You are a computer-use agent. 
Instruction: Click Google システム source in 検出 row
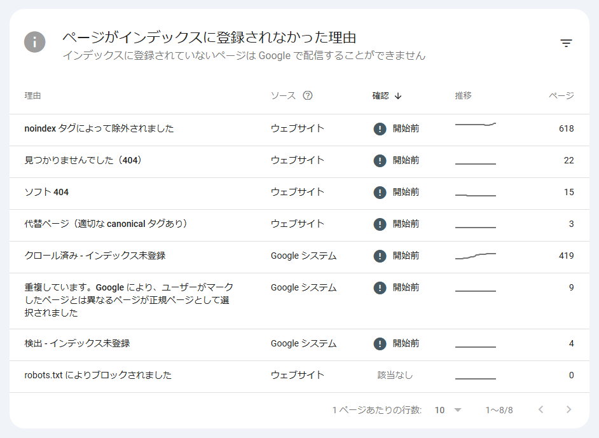(x=304, y=343)
